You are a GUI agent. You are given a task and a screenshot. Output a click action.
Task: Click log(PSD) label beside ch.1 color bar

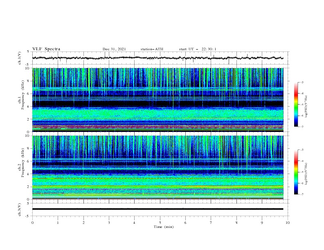(x=306, y=107)
